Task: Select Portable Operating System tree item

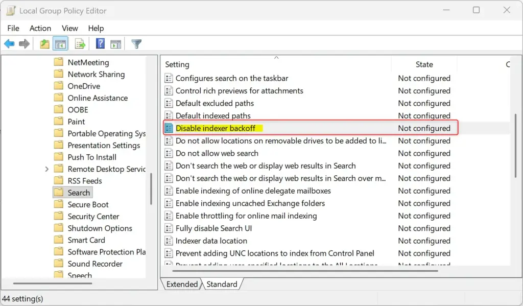Action: pos(106,133)
